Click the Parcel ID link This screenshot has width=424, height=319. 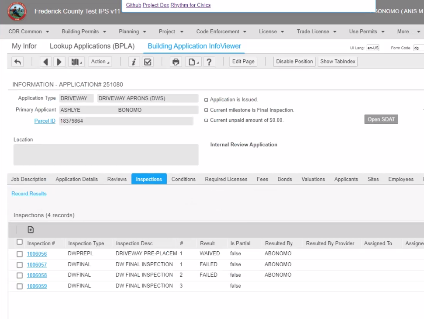point(45,121)
